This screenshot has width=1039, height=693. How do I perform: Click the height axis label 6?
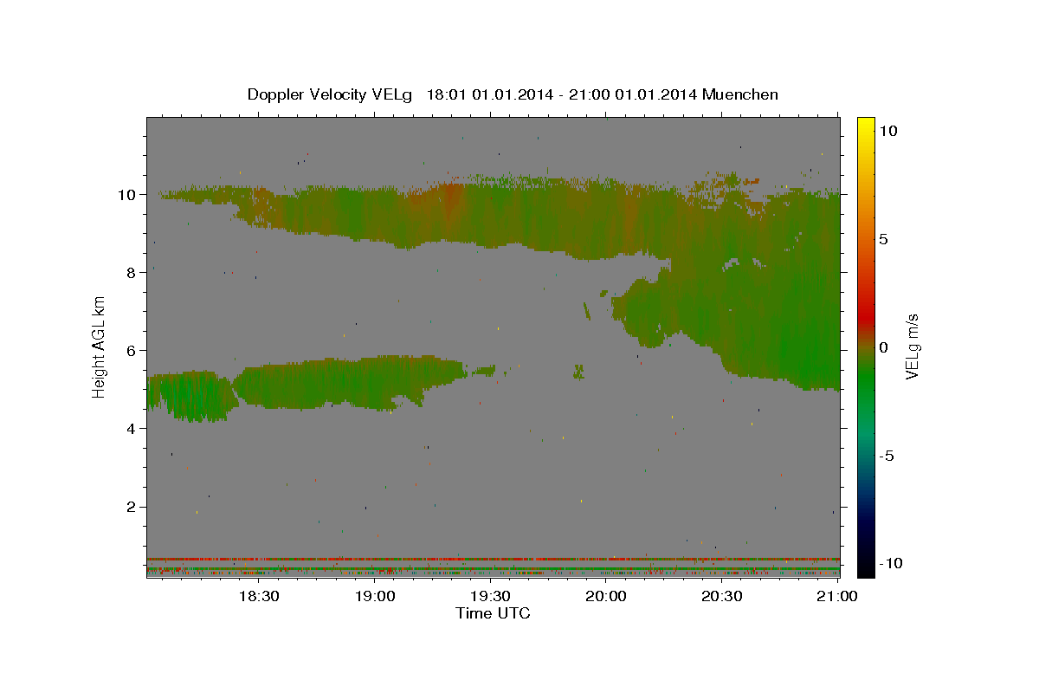tap(133, 350)
